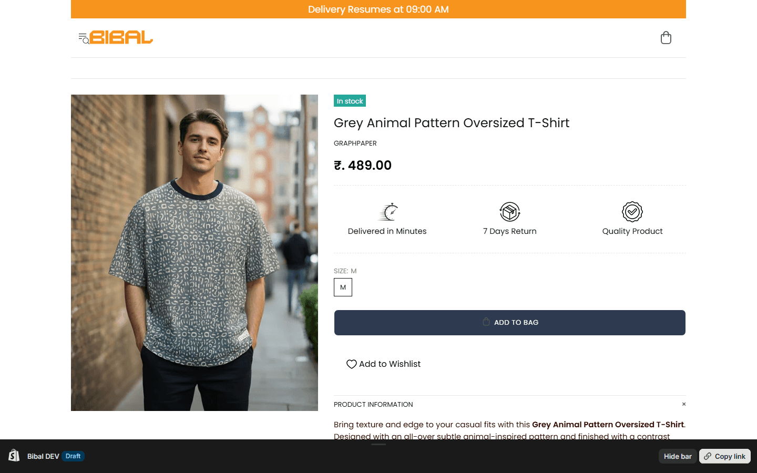Viewport: 757px width, 473px height.
Task: Collapse Product Information using the x icon
Action: click(683, 404)
